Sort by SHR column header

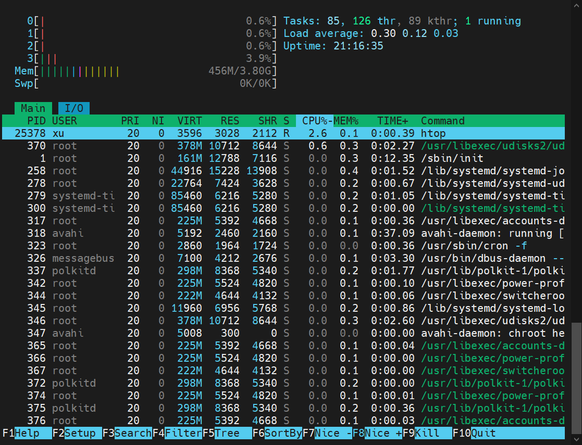coord(268,121)
